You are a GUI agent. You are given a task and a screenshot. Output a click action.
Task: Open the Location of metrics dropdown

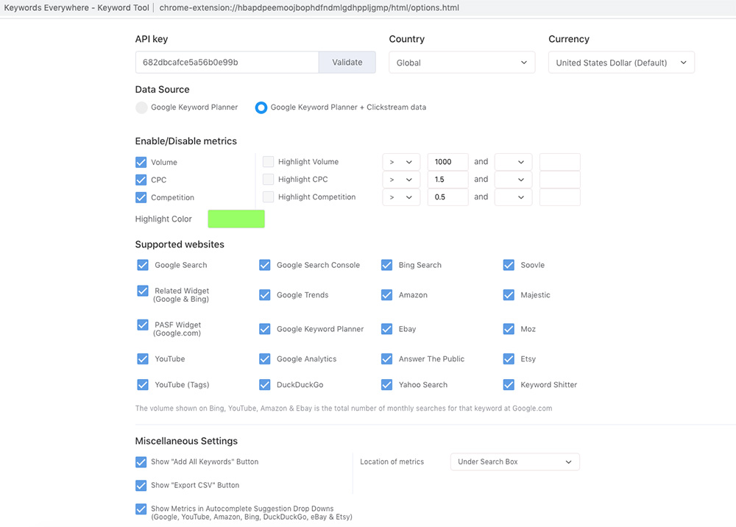tap(514, 461)
